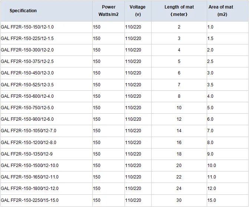Viewport: 249px width, 207px height.
Task: Click mat area value 8.0
Action: [x=210, y=143]
